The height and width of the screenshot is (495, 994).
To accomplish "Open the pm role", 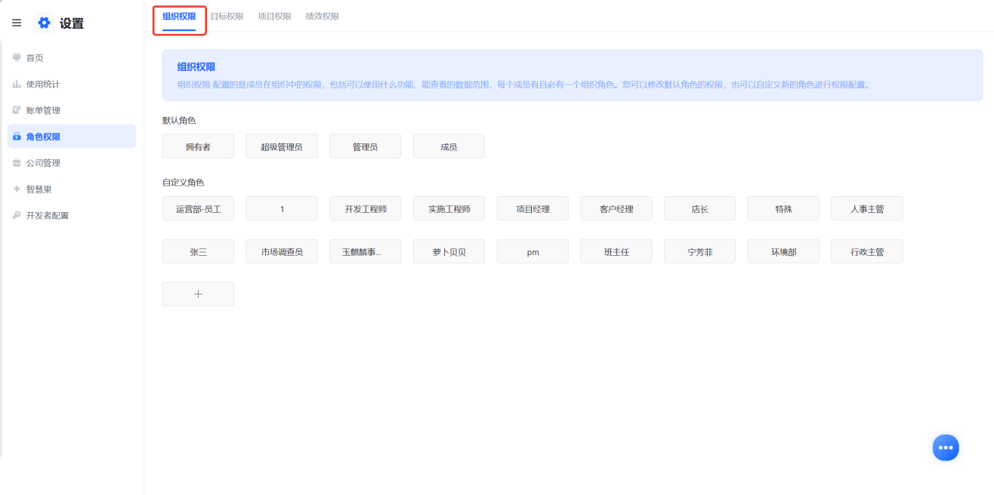I will (532, 251).
